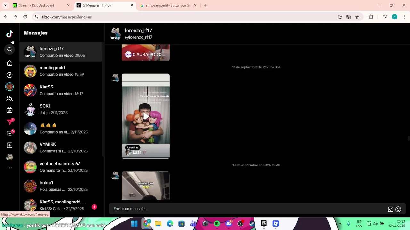This screenshot has height=230, width=410.
Task: Open the Chrome three-dot menu
Action: (404, 17)
